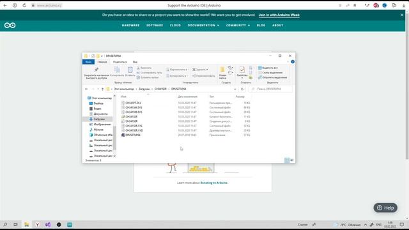Select Загрузки in the address breadcrumb
The width and height of the screenshot is (409, 230).
tap(144, 89)
